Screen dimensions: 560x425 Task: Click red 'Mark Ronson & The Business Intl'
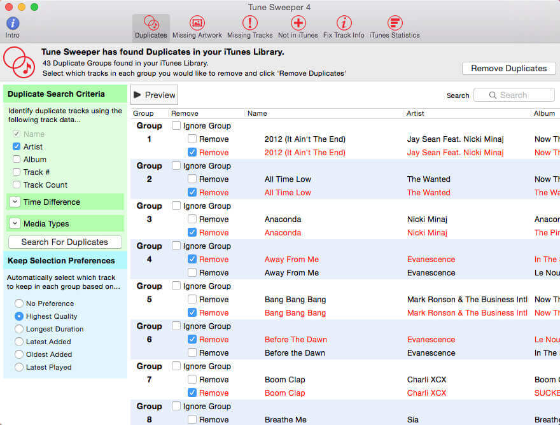[467, 313]
